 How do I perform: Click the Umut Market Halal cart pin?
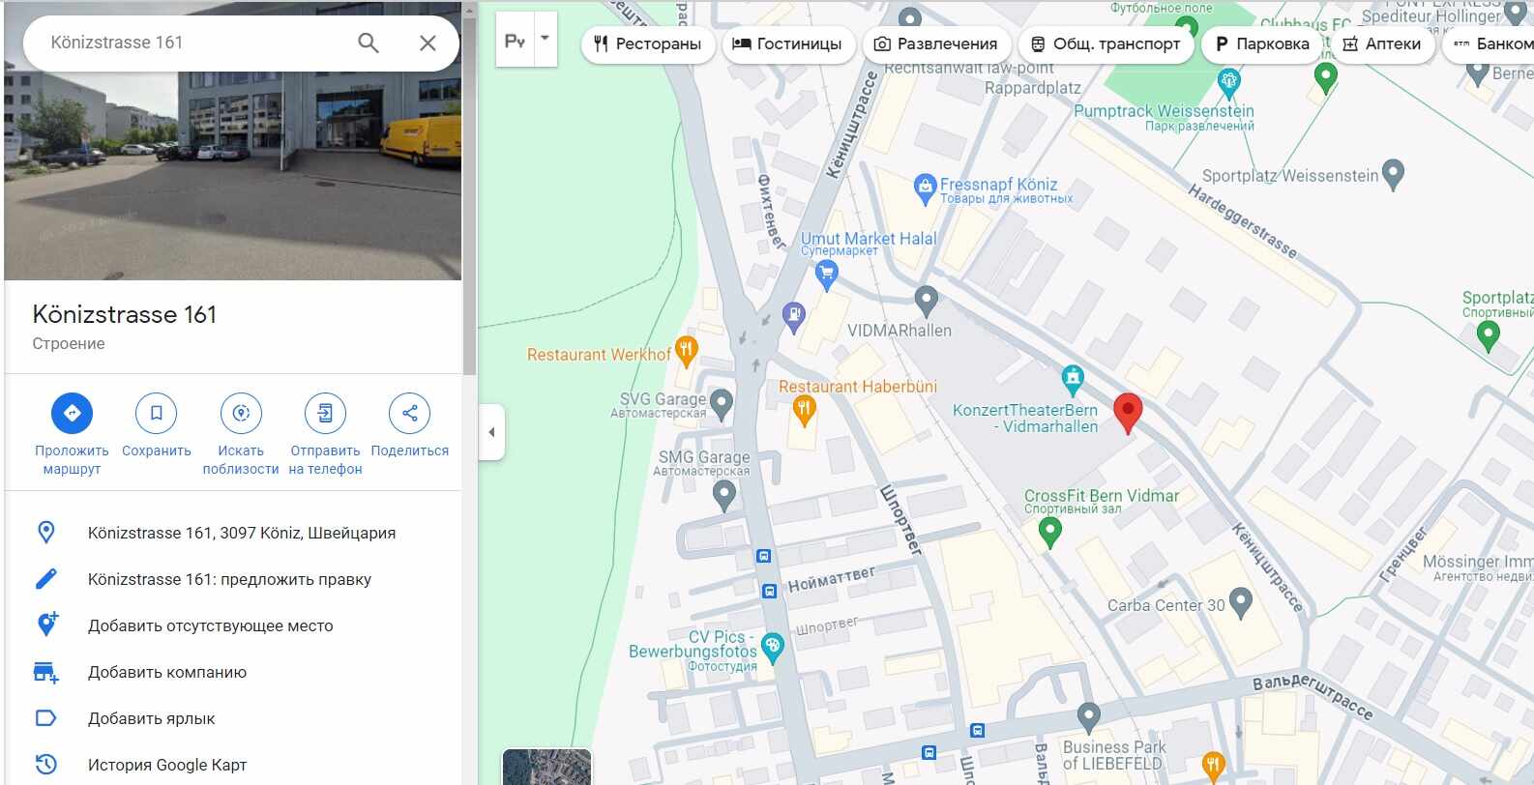click(826, 274)
